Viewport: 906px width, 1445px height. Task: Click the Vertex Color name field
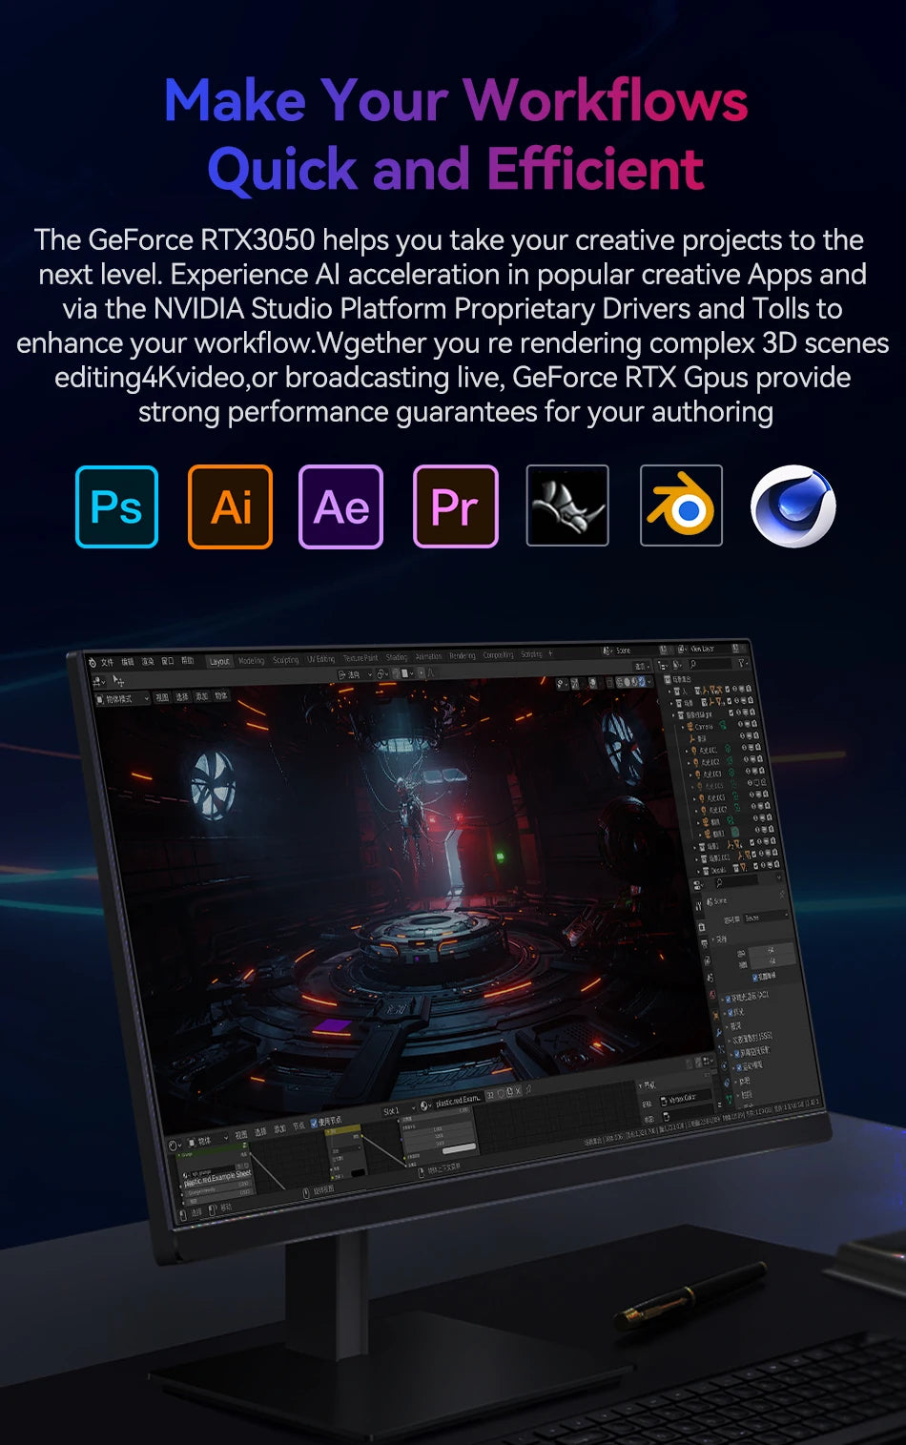tap(687, 1099)
